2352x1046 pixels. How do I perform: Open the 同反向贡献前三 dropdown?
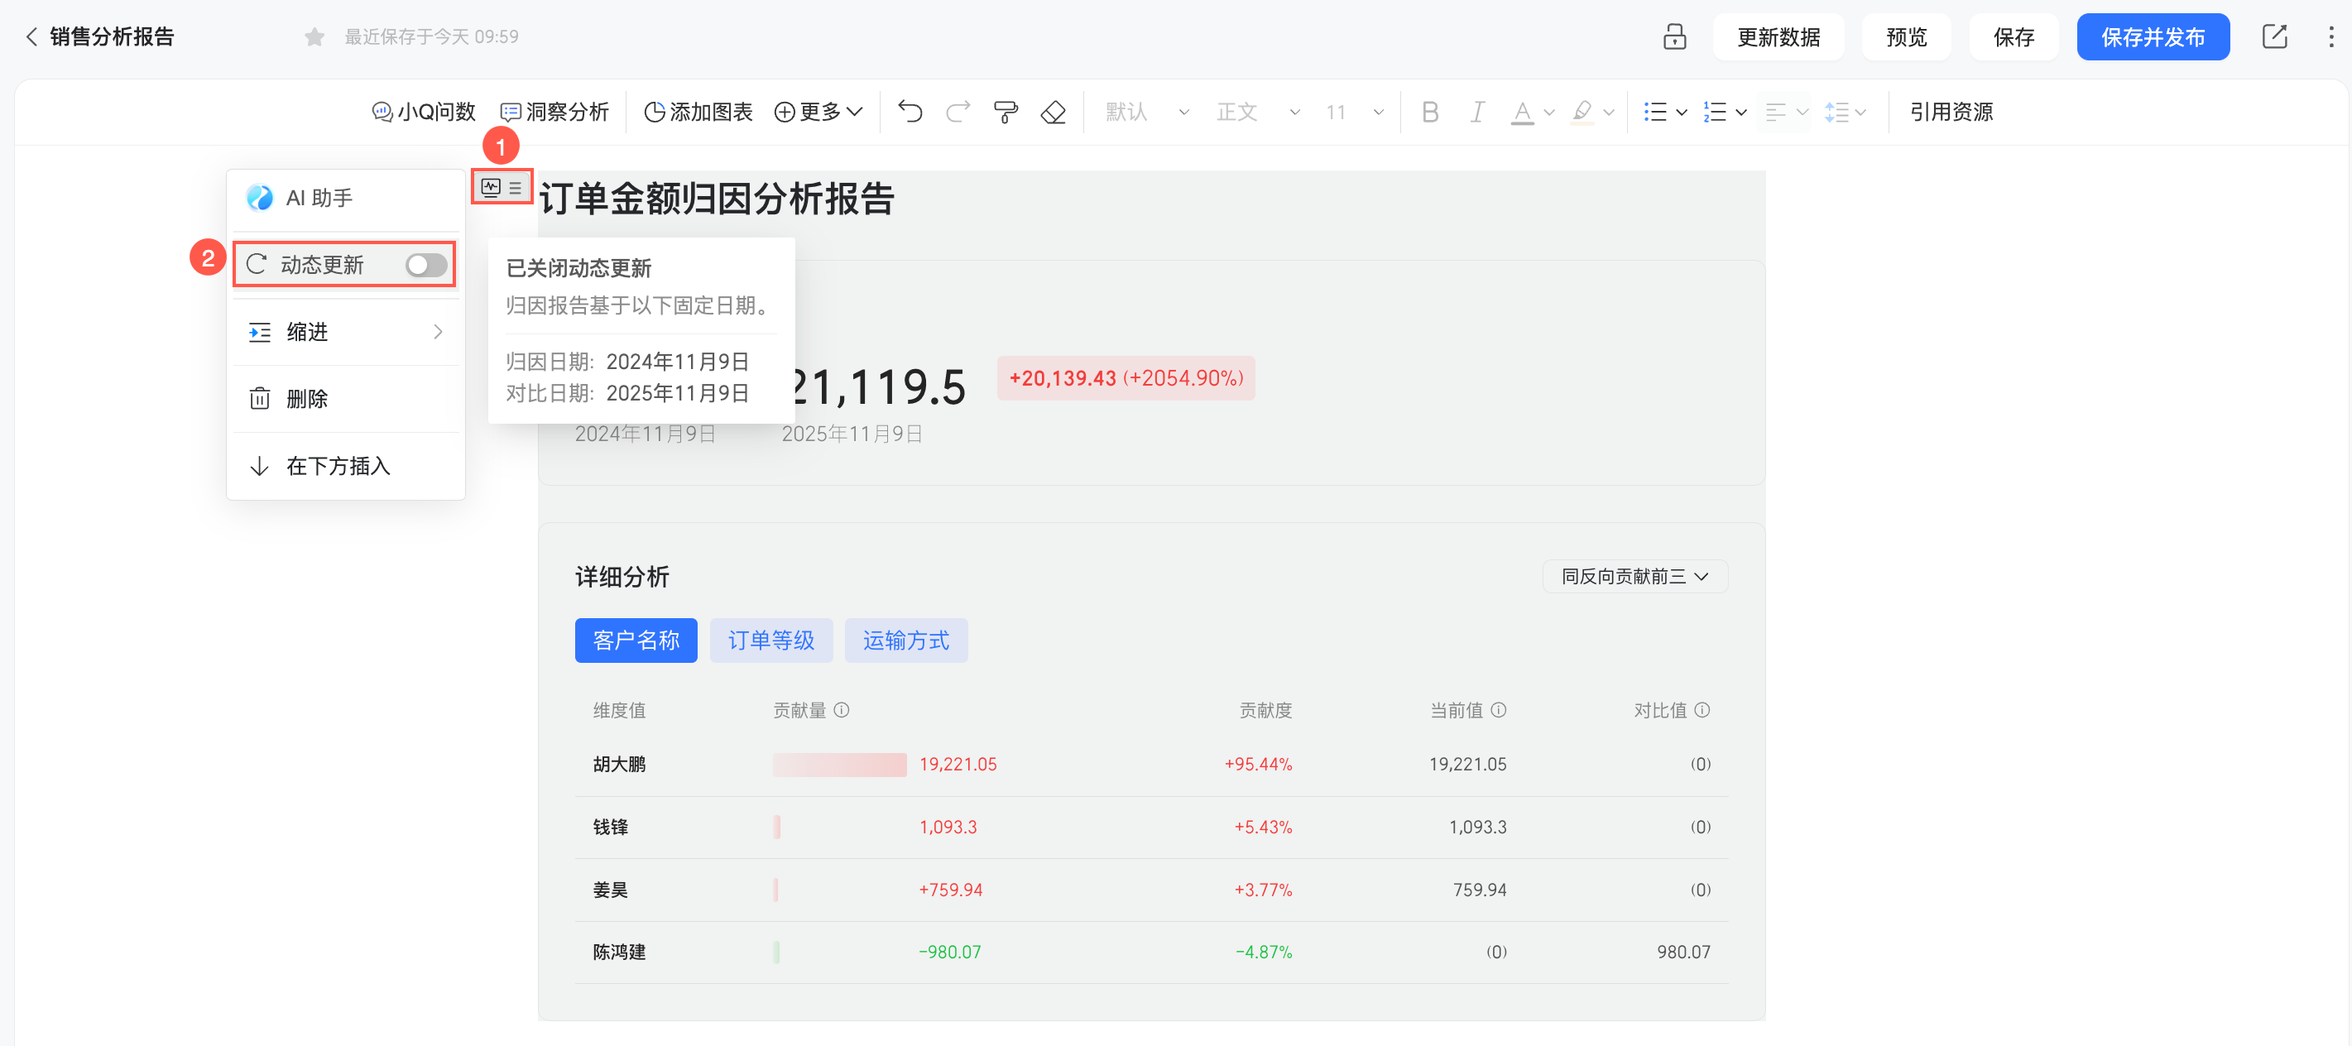point(1634,576)
